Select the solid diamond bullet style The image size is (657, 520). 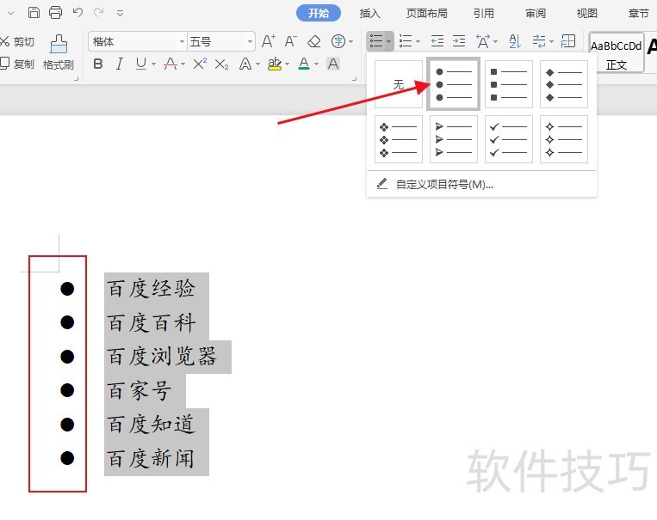(564, 84)
